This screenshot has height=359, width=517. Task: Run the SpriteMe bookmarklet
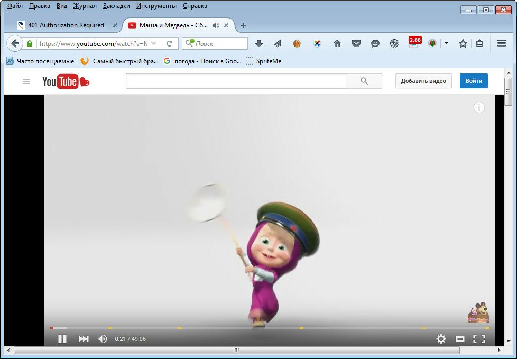click(264, 61)
